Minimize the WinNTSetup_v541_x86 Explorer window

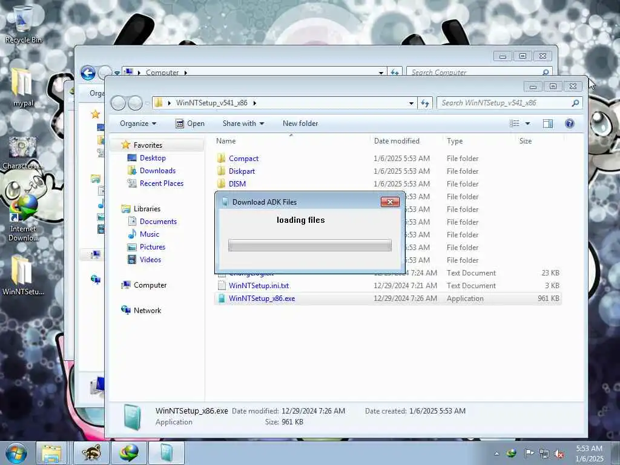pos(533,86)
